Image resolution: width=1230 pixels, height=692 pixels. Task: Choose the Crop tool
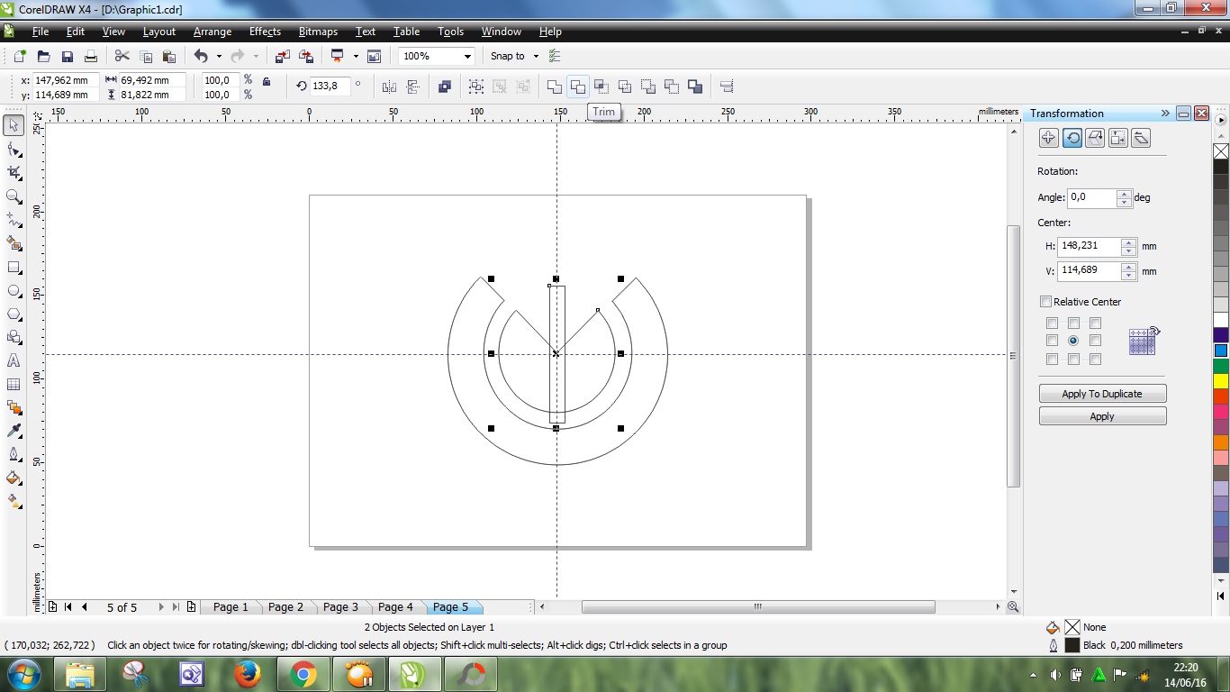click(x=14, y=172)
